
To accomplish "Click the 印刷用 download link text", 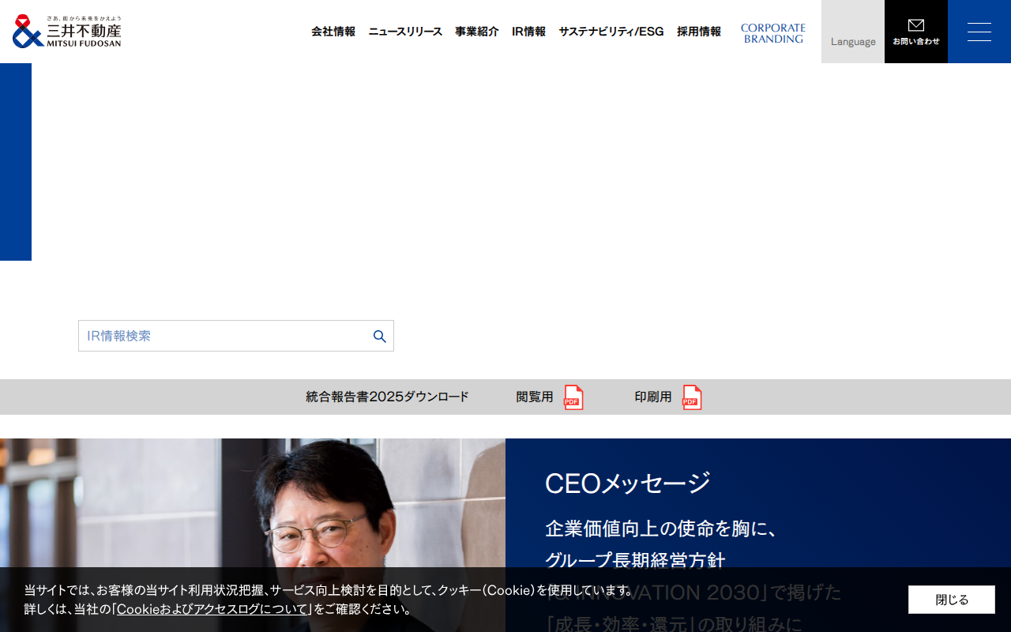I will [653, 397].
